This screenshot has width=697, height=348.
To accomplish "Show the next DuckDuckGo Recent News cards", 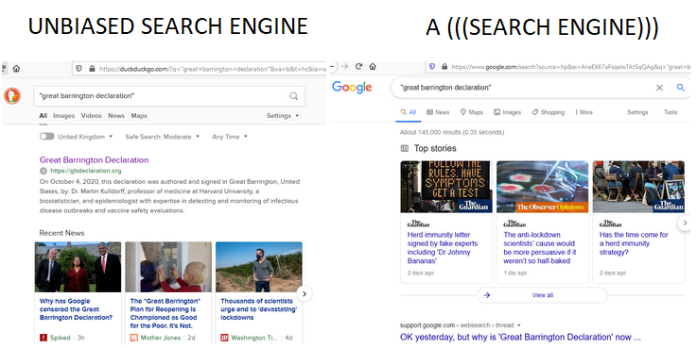I will (304, 293).
